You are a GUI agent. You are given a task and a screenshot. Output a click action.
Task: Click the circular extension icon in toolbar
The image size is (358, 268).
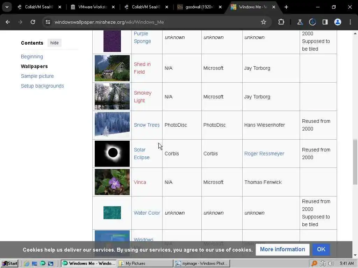312,22
